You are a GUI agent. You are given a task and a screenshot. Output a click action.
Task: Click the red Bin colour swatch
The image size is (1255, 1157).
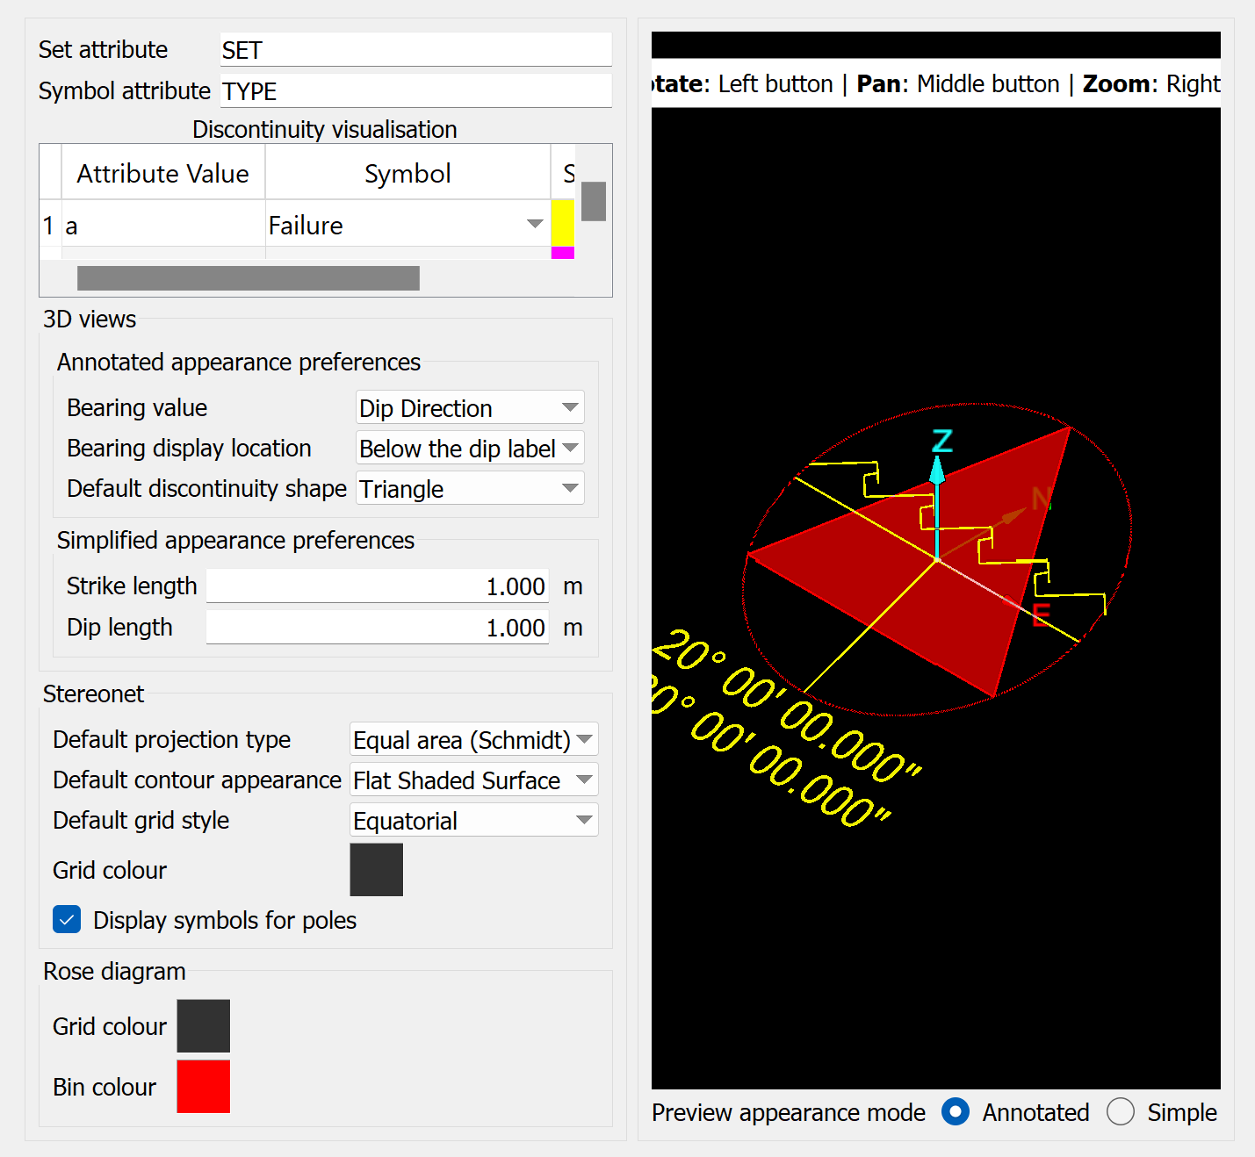click(x=203, y=1087)
